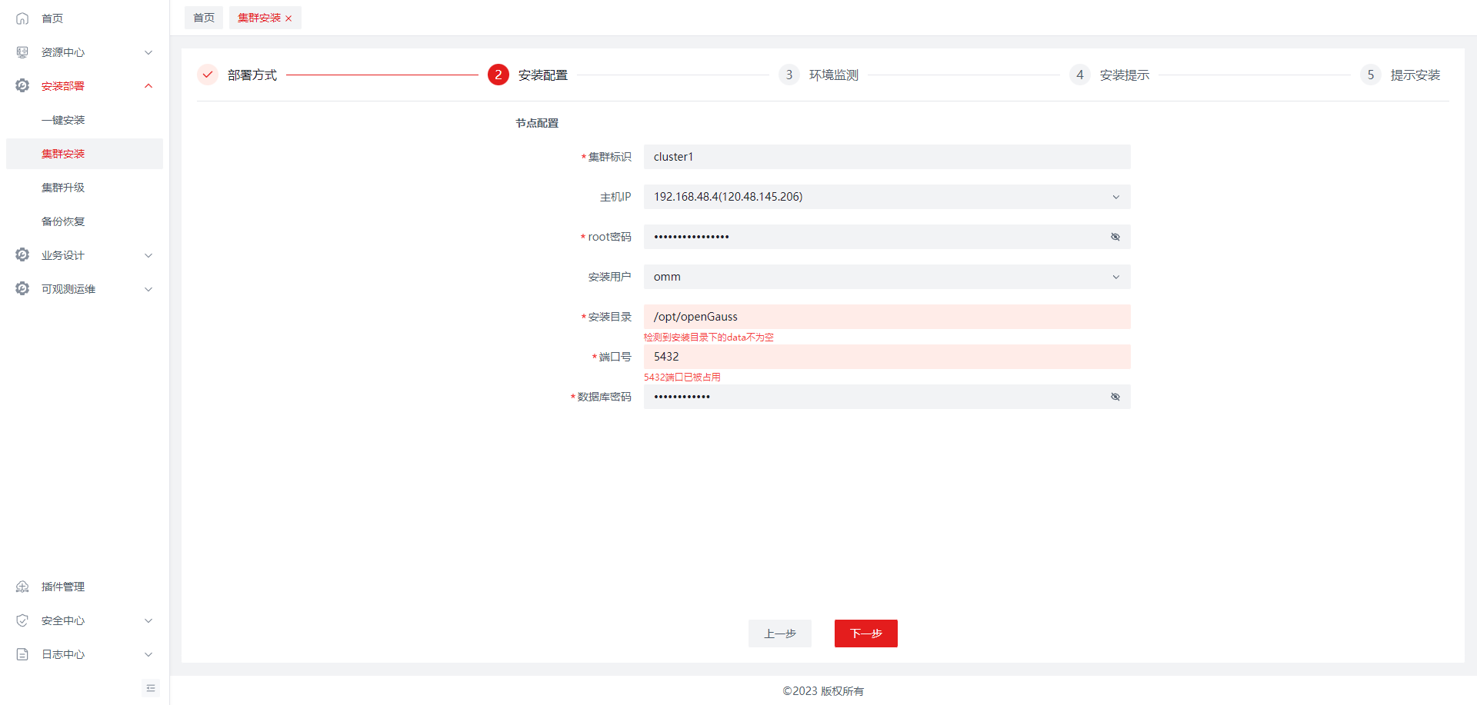Show root密码 using the eye icon
Image resolution: width=1477 pixels, height=705 pixels.
coord(1115,237)
